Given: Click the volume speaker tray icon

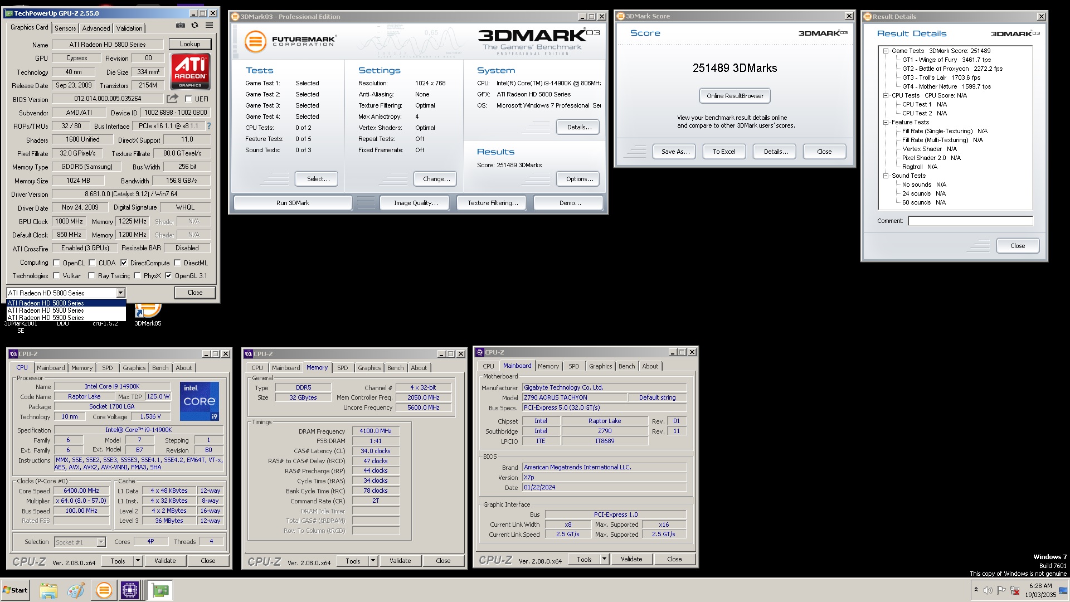Looking at the screenshot, I should pyautogui.click(x=988, y=590).
